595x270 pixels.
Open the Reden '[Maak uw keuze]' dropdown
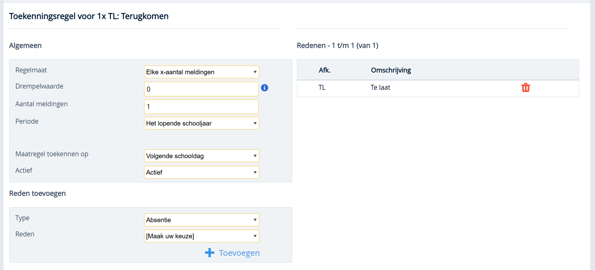201,236
